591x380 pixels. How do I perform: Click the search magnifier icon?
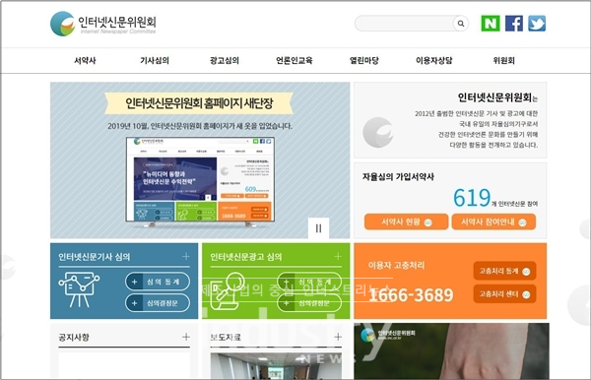[x=461, y=24]
